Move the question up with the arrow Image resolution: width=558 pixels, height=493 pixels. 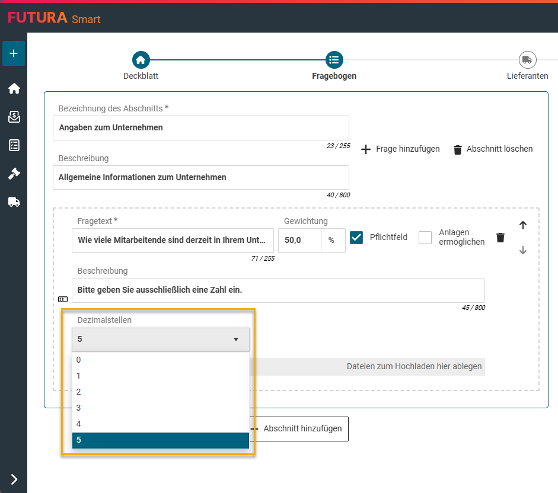[522, 225]
